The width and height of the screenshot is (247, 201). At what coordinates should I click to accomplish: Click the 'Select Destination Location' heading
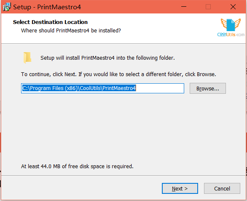point(50,22)
